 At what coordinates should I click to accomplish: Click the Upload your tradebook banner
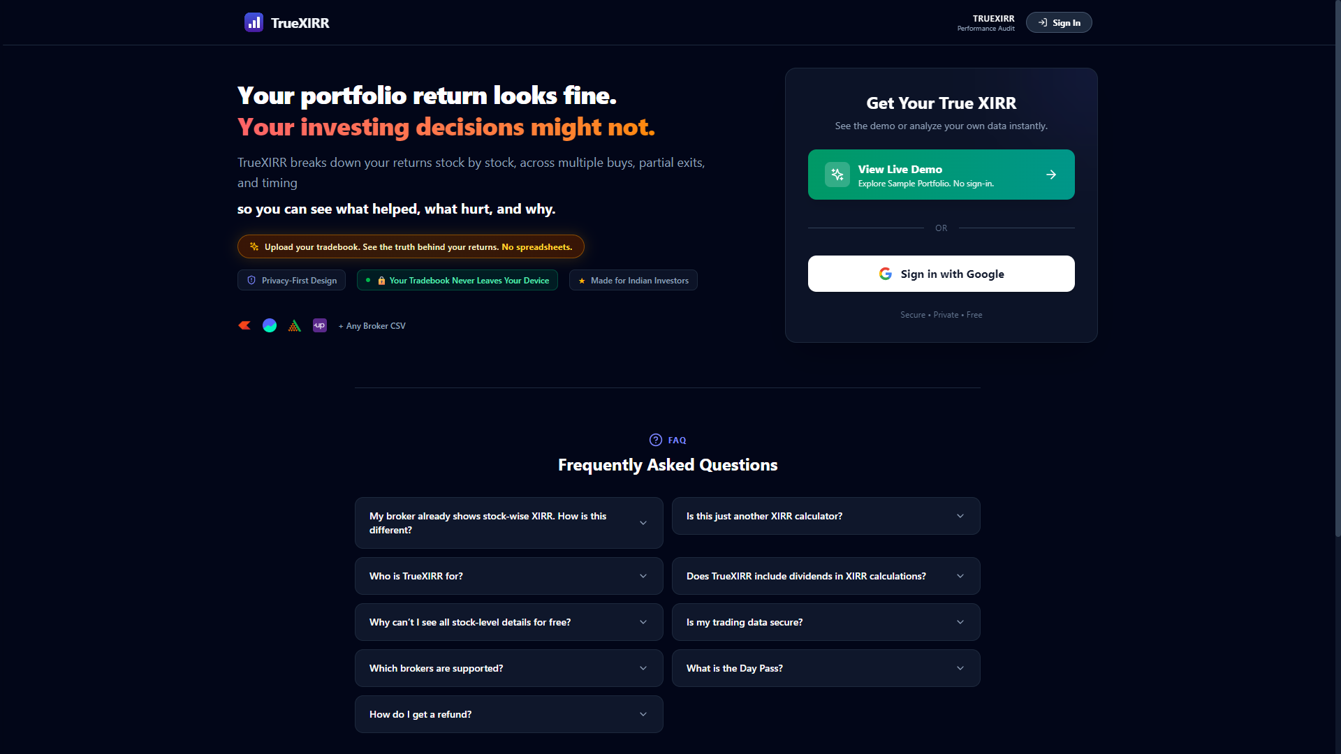coord(411,246)
